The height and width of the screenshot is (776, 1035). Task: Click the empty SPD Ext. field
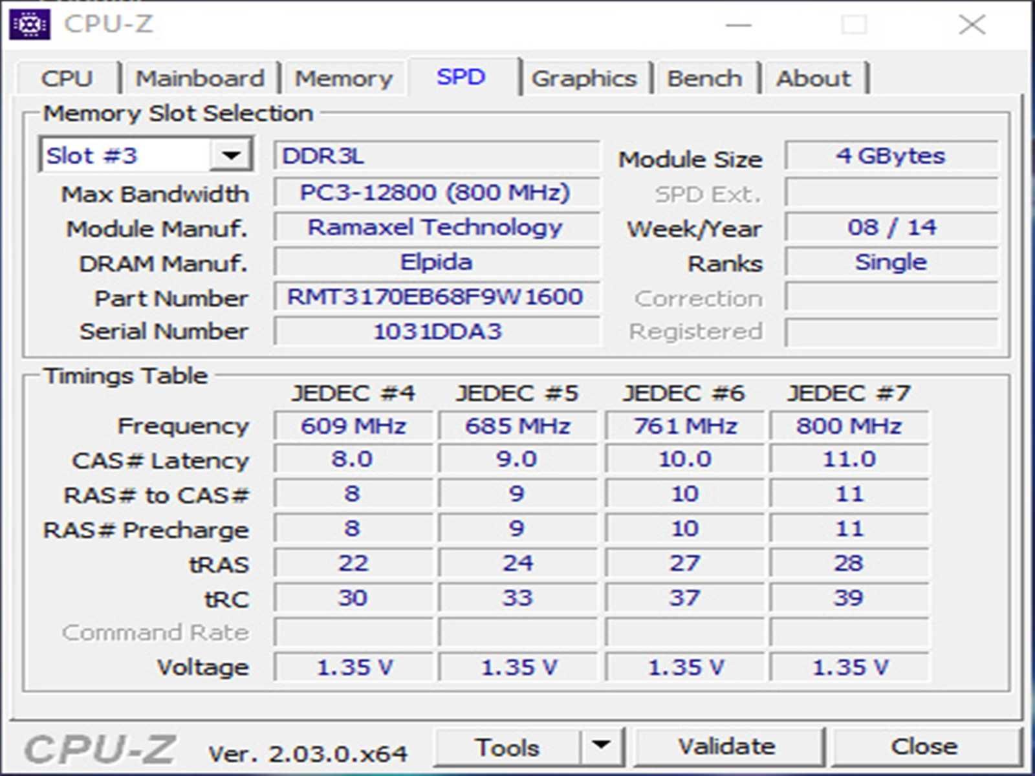891,192
